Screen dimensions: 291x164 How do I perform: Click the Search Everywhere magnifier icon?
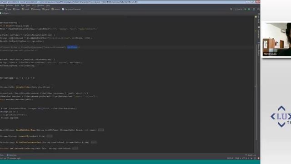point(259,9)
